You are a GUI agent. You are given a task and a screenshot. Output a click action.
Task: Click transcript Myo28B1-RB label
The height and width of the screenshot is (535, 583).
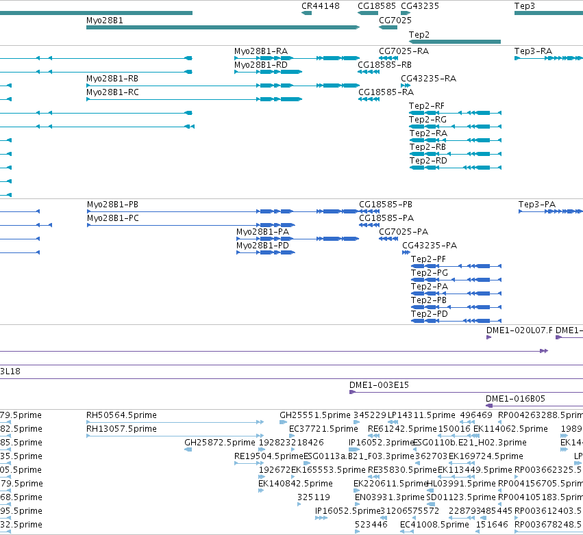pyautogui.click(x=112, y=79)
